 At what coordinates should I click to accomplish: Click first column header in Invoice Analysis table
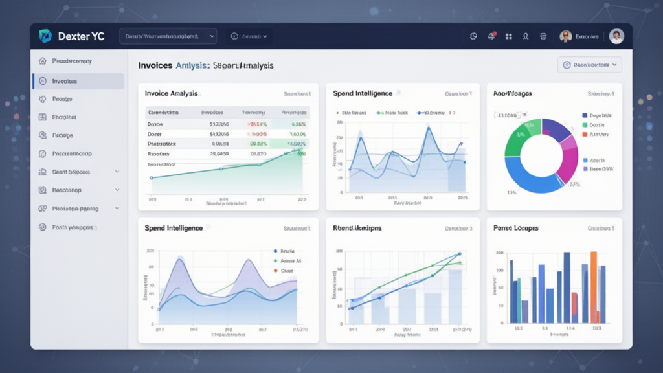tap(163, 113)
